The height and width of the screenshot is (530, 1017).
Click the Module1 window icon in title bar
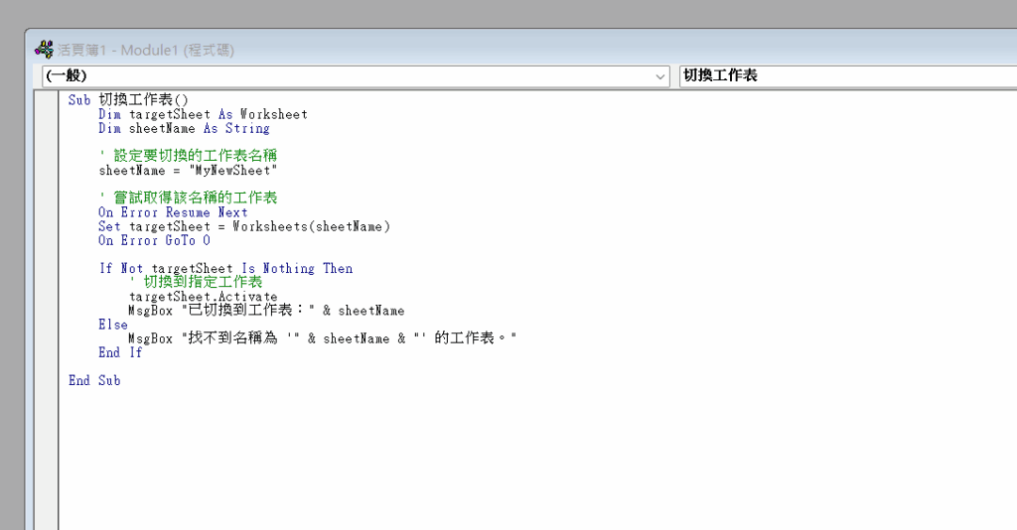click(45, 50)
